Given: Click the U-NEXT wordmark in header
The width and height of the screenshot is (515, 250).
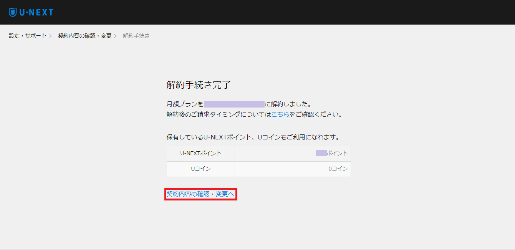Looking at the screenshot, I should pyautogui.click(x=36, y=12).
